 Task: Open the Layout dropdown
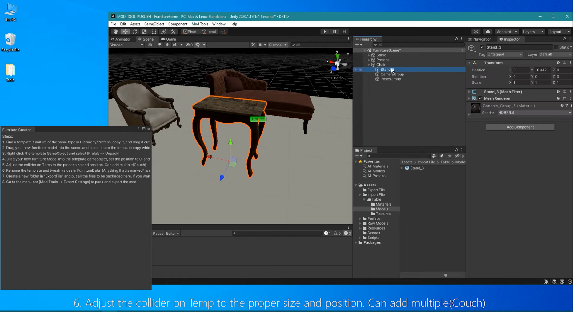tap(560, 32)
